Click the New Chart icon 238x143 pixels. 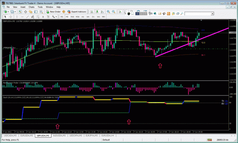point(5,12)
